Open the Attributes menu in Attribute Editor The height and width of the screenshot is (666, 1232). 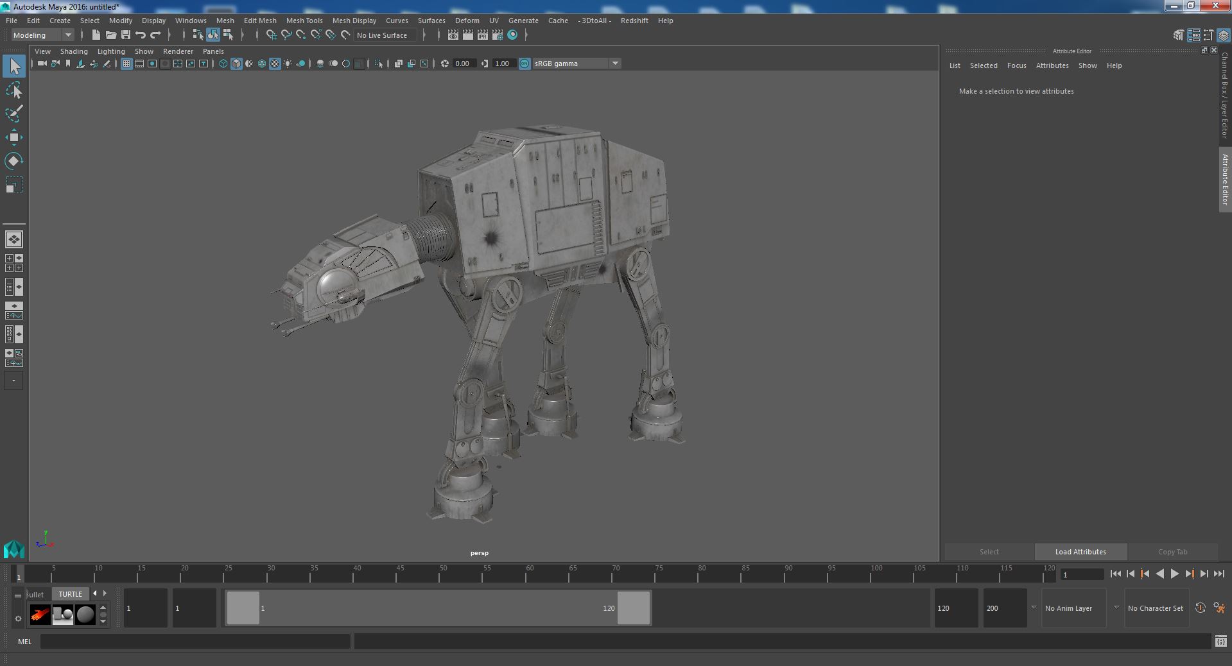(x=1052, y=65)
